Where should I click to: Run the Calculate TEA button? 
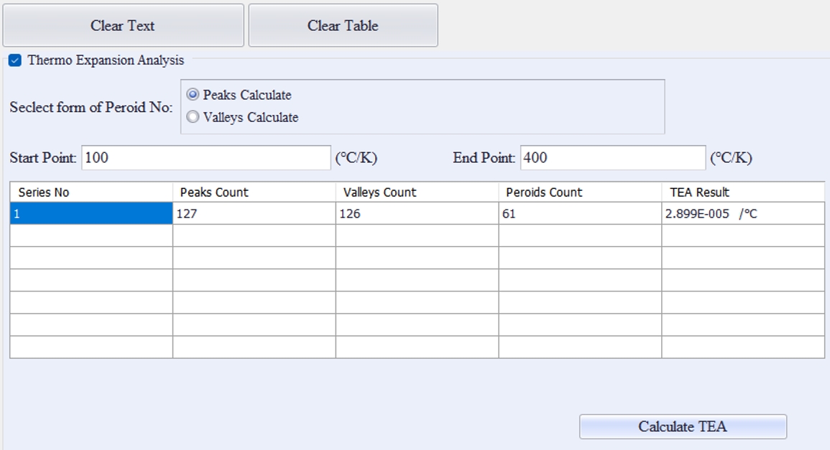coord(683,426)
